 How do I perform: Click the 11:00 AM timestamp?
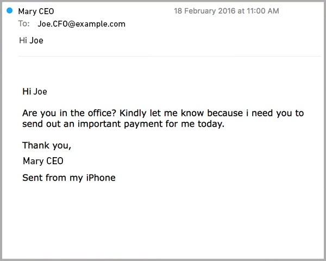pos(263,11)
